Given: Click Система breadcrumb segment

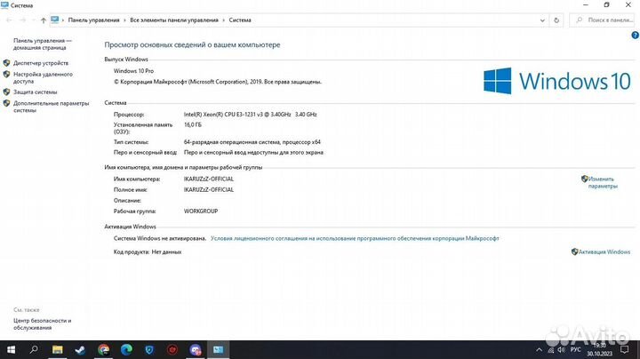Looking at the screenshot, I should (x=240, y=20).
